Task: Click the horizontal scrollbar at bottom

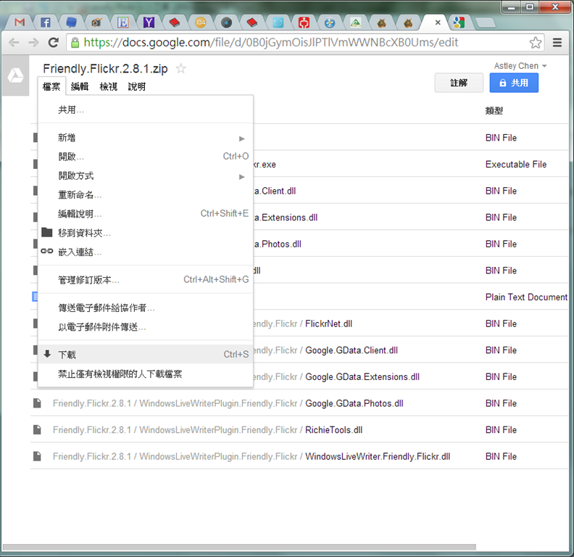Action: 239,547
